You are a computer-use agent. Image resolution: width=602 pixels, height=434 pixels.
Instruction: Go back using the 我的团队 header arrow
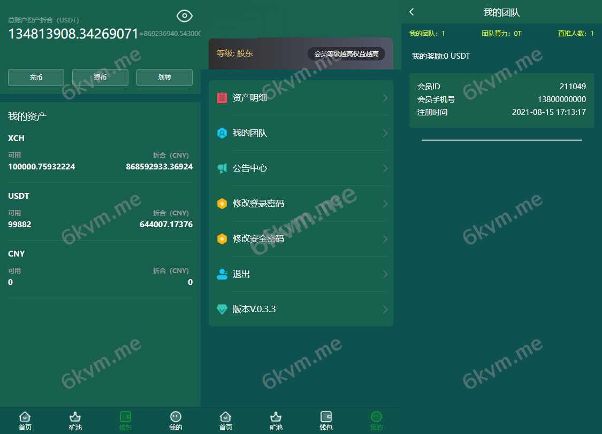[412, 12]
